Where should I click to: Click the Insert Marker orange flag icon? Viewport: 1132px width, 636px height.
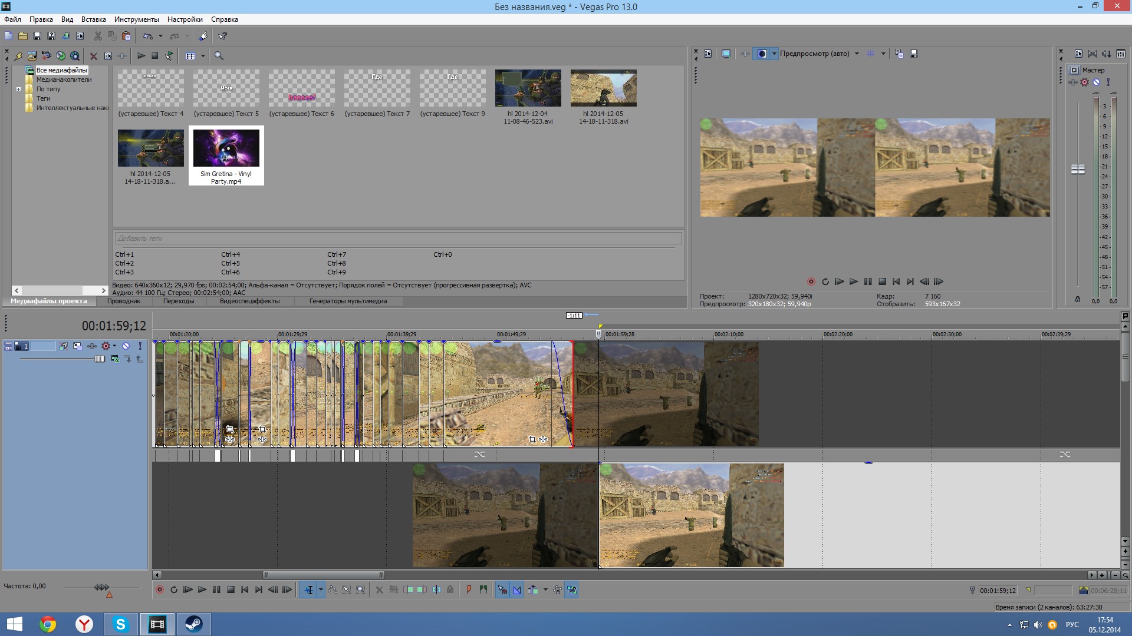tap(469, 589)
